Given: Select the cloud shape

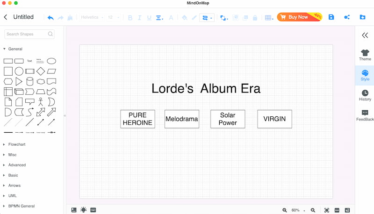Looking at the screenshot, I should [41, 81].
